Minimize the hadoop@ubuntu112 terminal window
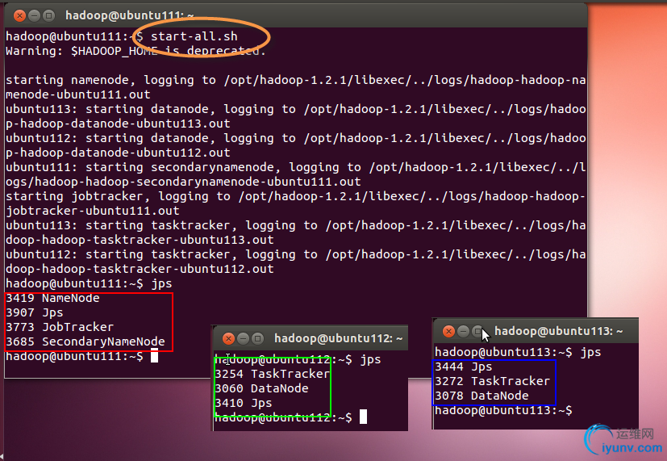Viewport: 667px width, 461px height. [x=243, y=338]
